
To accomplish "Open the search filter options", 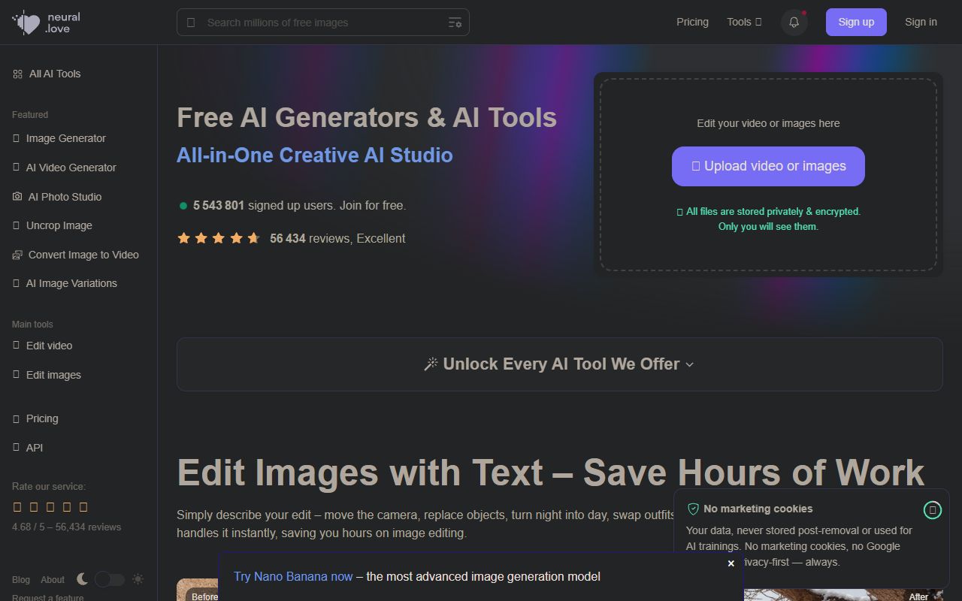I will (x=454, y=22).
